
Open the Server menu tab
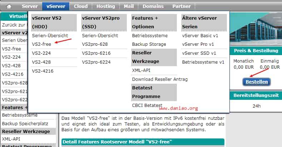click(30, 6)
